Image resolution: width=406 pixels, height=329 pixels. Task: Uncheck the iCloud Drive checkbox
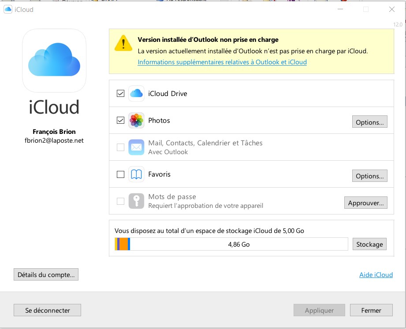[120, 93]
